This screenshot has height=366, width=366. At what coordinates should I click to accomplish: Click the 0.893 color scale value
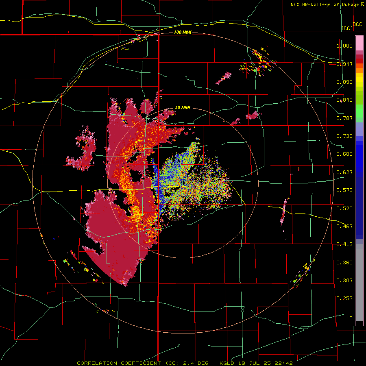click(x=344, y=82)
